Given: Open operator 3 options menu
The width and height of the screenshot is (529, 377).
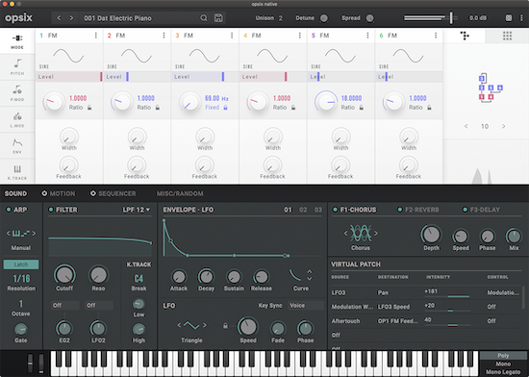Looking at the screenshot, I should coord(232,36).
